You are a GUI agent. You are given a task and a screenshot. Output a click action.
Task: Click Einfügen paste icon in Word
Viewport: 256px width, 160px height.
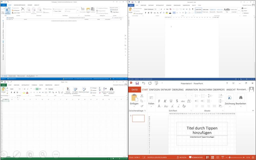click(x=130, y=9)
